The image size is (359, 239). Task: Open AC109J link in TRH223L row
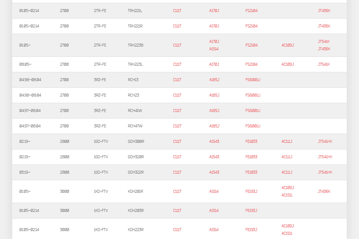(x=288, y=65)
